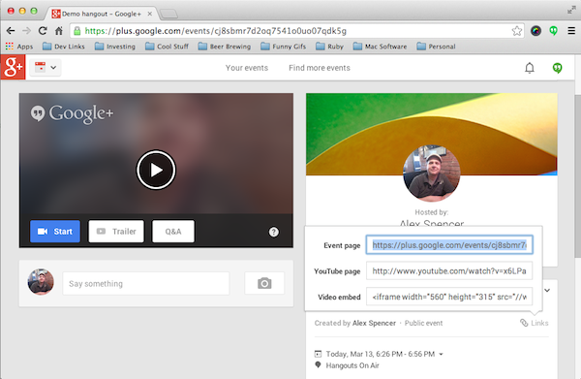Click the Say something comment field

click(x=146, y=284)
